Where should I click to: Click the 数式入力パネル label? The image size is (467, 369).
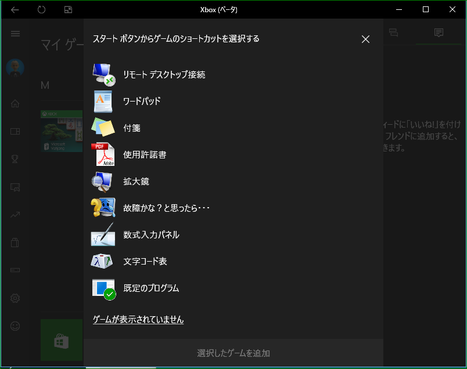click(151, 235)
